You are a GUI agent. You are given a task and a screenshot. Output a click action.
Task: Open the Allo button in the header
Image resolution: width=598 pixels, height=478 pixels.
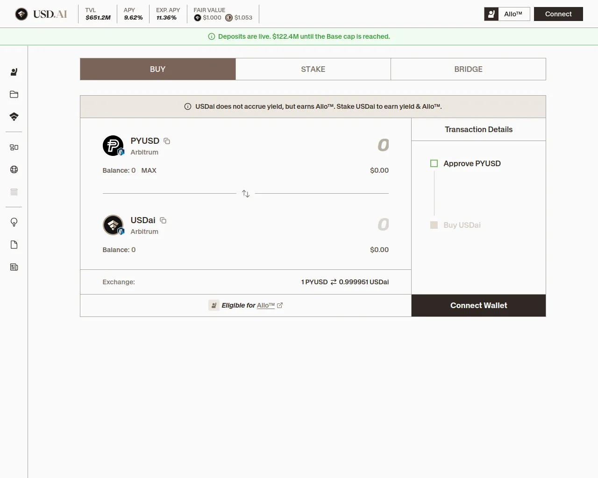(x=507, y=14)
